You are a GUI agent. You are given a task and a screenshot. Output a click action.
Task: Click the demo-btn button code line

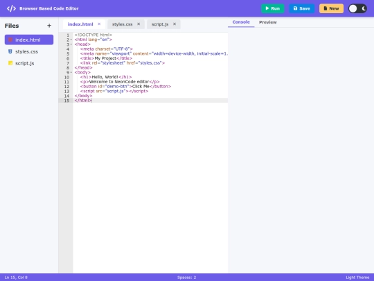pos(125,86)
